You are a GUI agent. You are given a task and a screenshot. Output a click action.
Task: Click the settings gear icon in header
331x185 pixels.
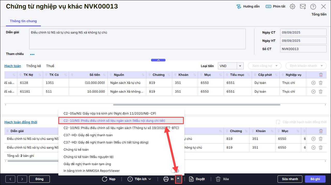click(x=292, y=7)
